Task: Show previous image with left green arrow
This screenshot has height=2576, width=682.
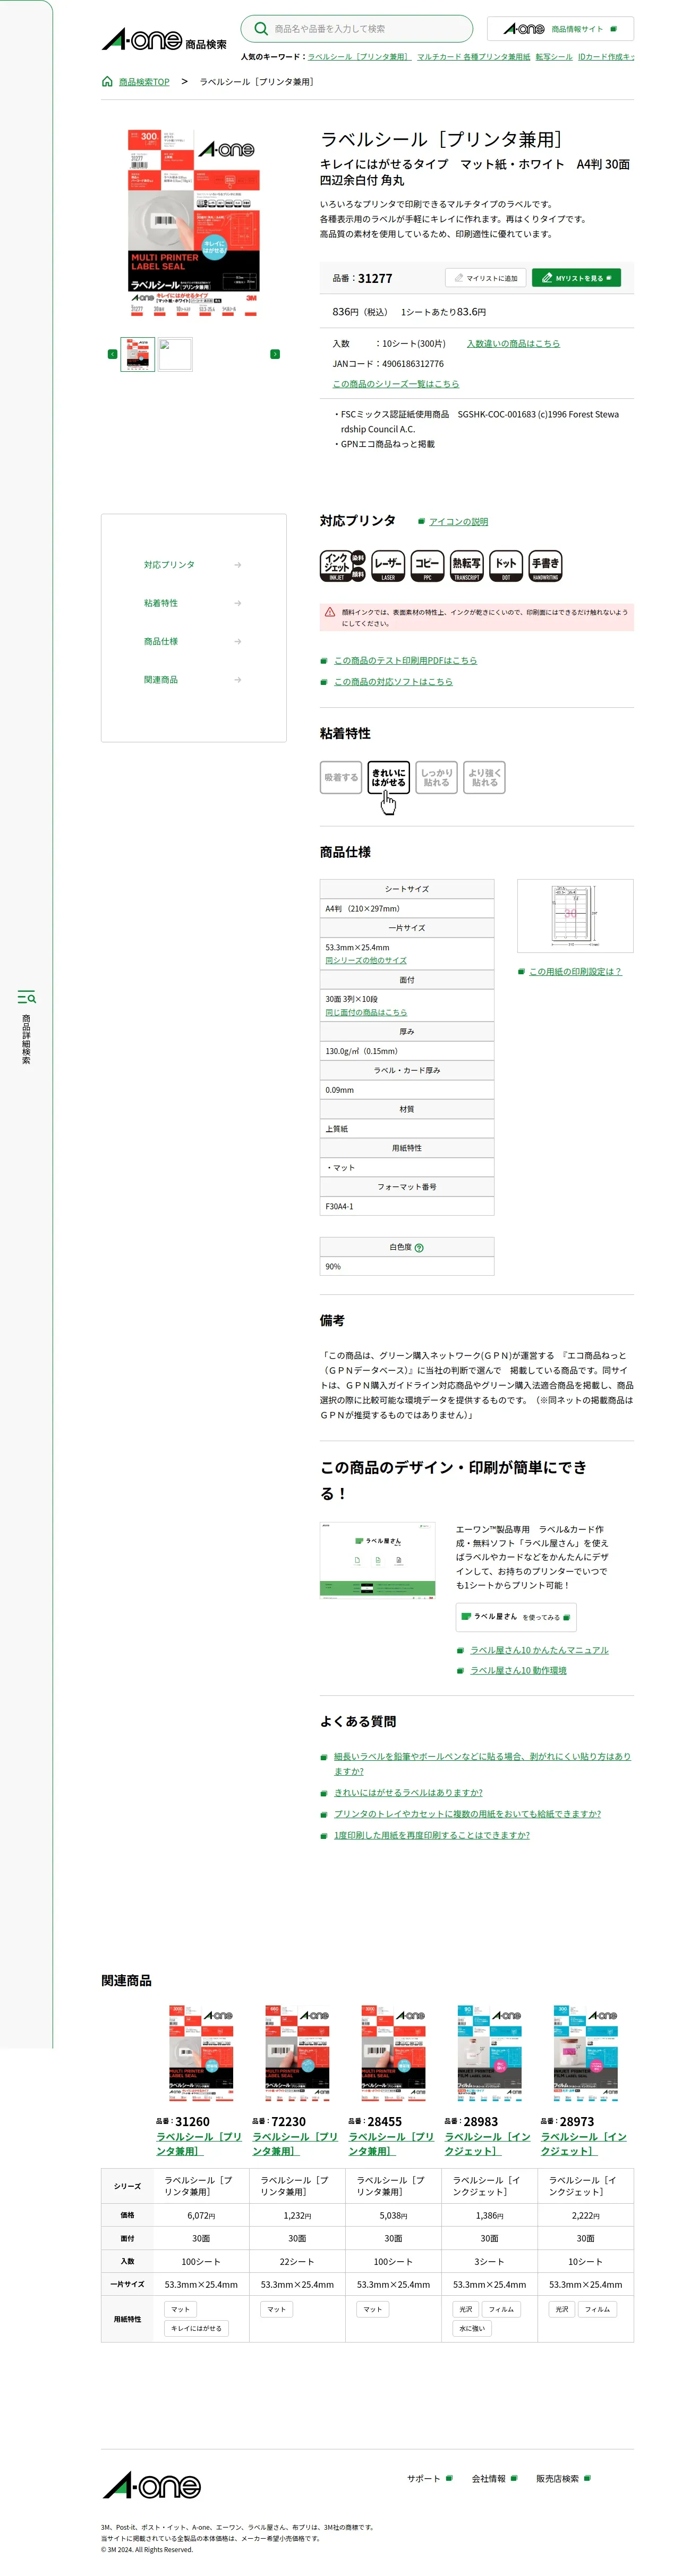Action: [112, 354]
